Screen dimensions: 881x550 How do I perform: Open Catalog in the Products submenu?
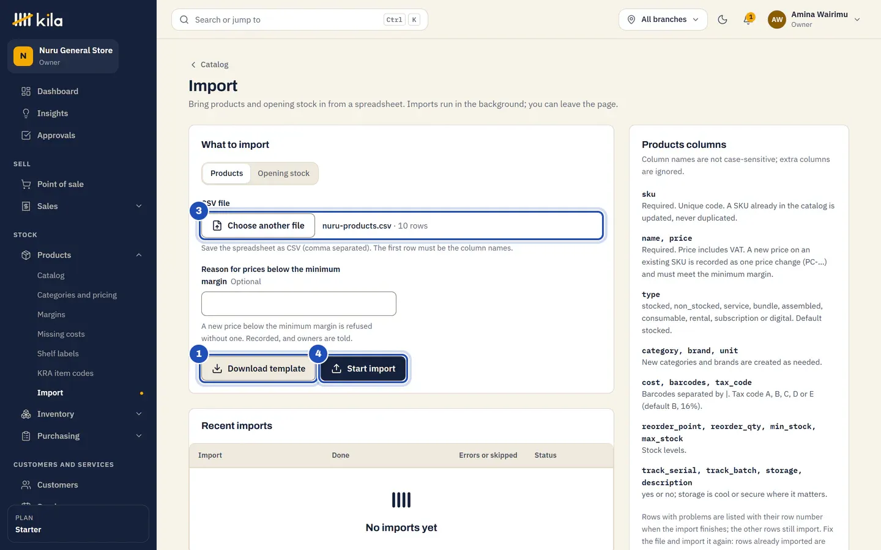(x=51, y=276)
